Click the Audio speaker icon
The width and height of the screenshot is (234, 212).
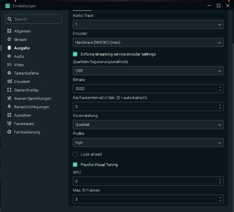[9, 56]
